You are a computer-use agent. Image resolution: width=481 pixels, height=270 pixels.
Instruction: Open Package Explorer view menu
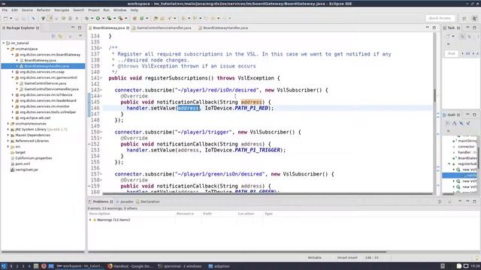(80, 36)
